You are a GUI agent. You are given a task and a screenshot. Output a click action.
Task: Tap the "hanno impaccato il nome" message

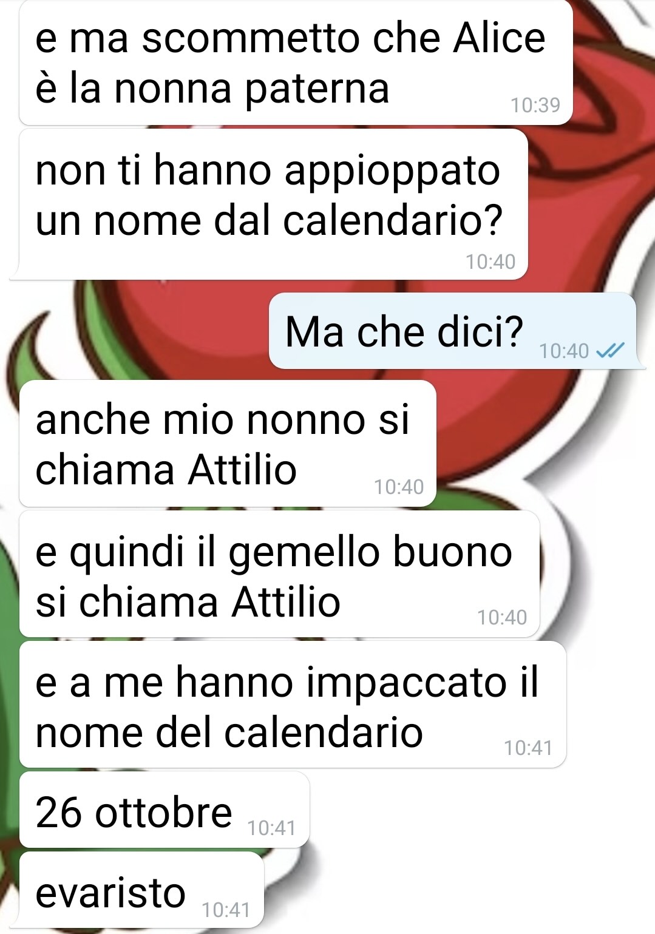coord(293,705)
